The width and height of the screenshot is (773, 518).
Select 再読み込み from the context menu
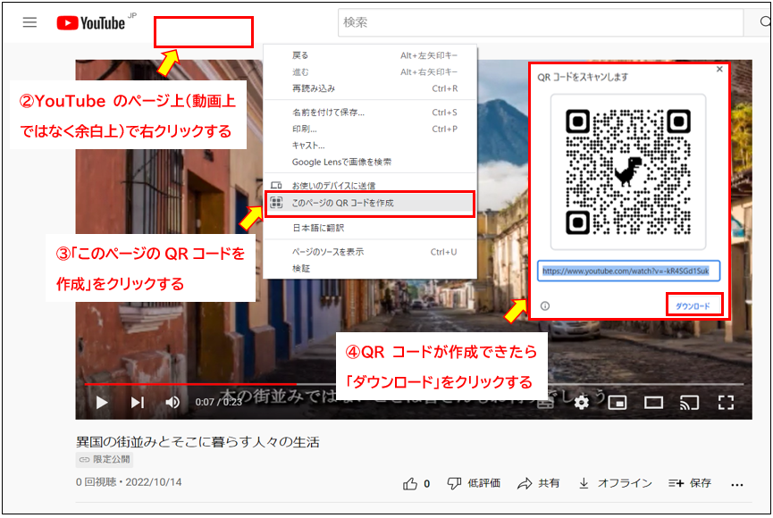[371, 88]
